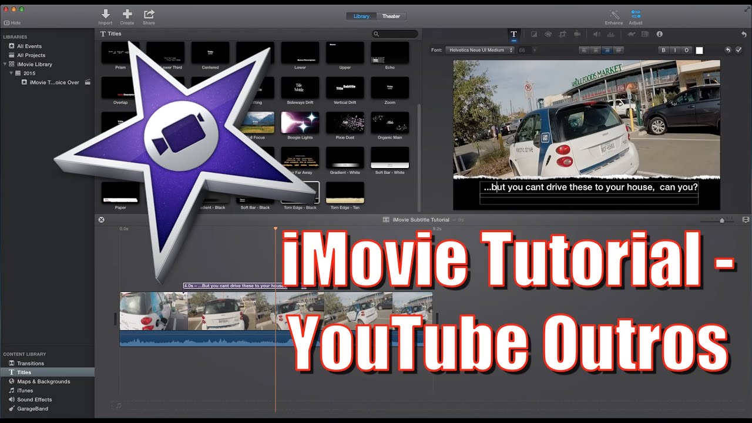Choose the Boogie Lights title
Viewport: 752px width, 423px height.
300,122
